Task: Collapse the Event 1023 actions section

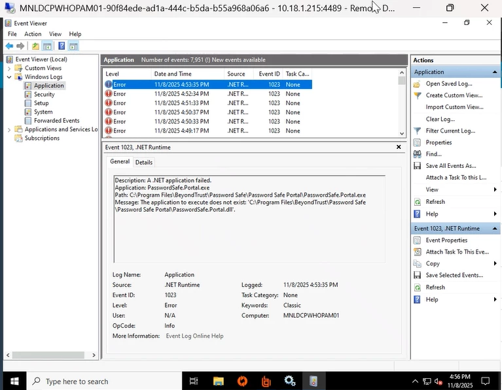Action: [495, 229]
